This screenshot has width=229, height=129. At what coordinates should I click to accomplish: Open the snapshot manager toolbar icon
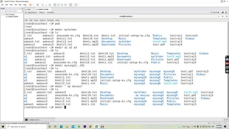point(50,5)
